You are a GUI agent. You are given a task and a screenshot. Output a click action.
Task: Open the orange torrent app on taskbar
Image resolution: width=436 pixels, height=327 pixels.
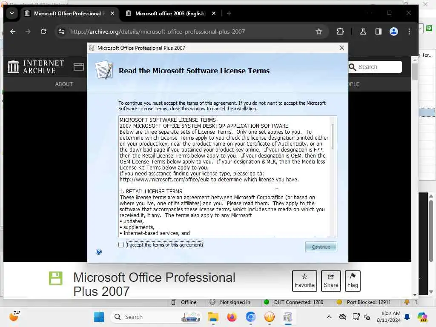pyautogui.click(x=269, y=317)
